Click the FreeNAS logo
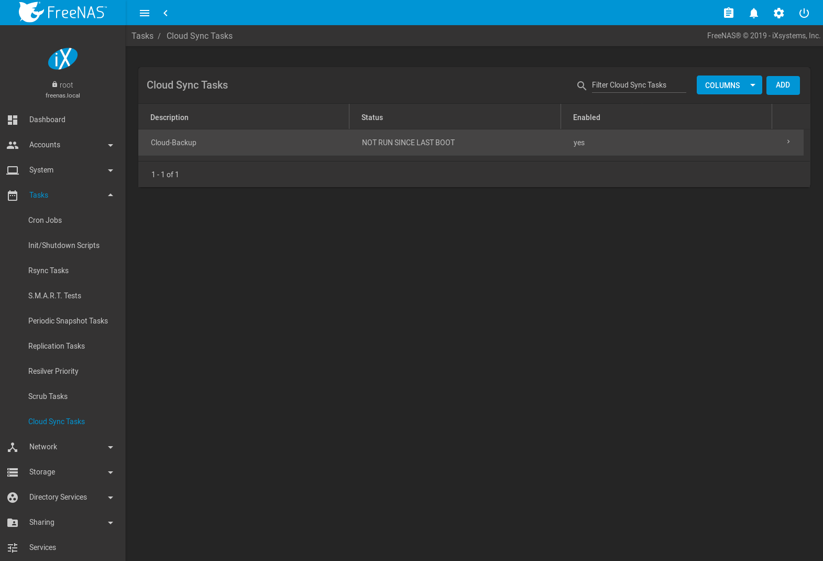This screenshot has width=823, height=561. click(62, 12)
